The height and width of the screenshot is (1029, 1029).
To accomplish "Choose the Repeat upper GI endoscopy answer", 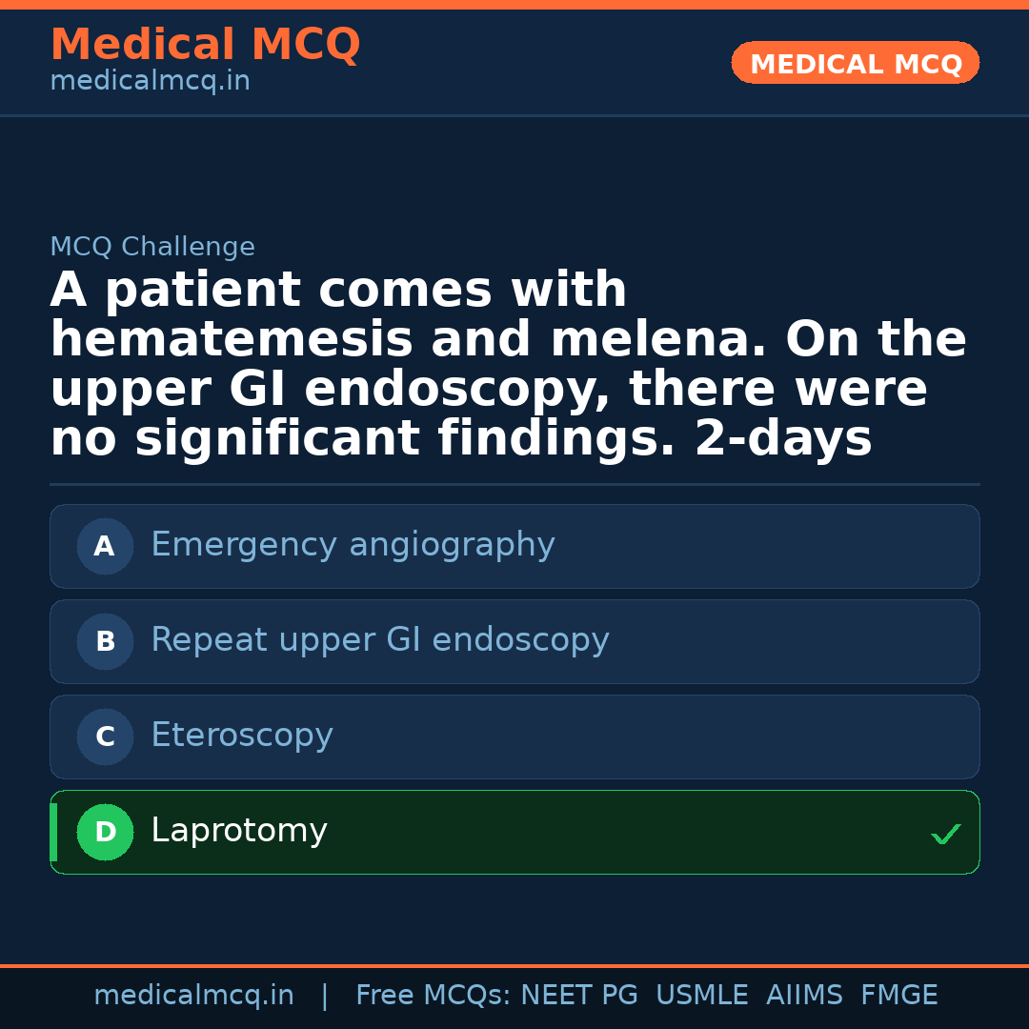I will 379,640.
